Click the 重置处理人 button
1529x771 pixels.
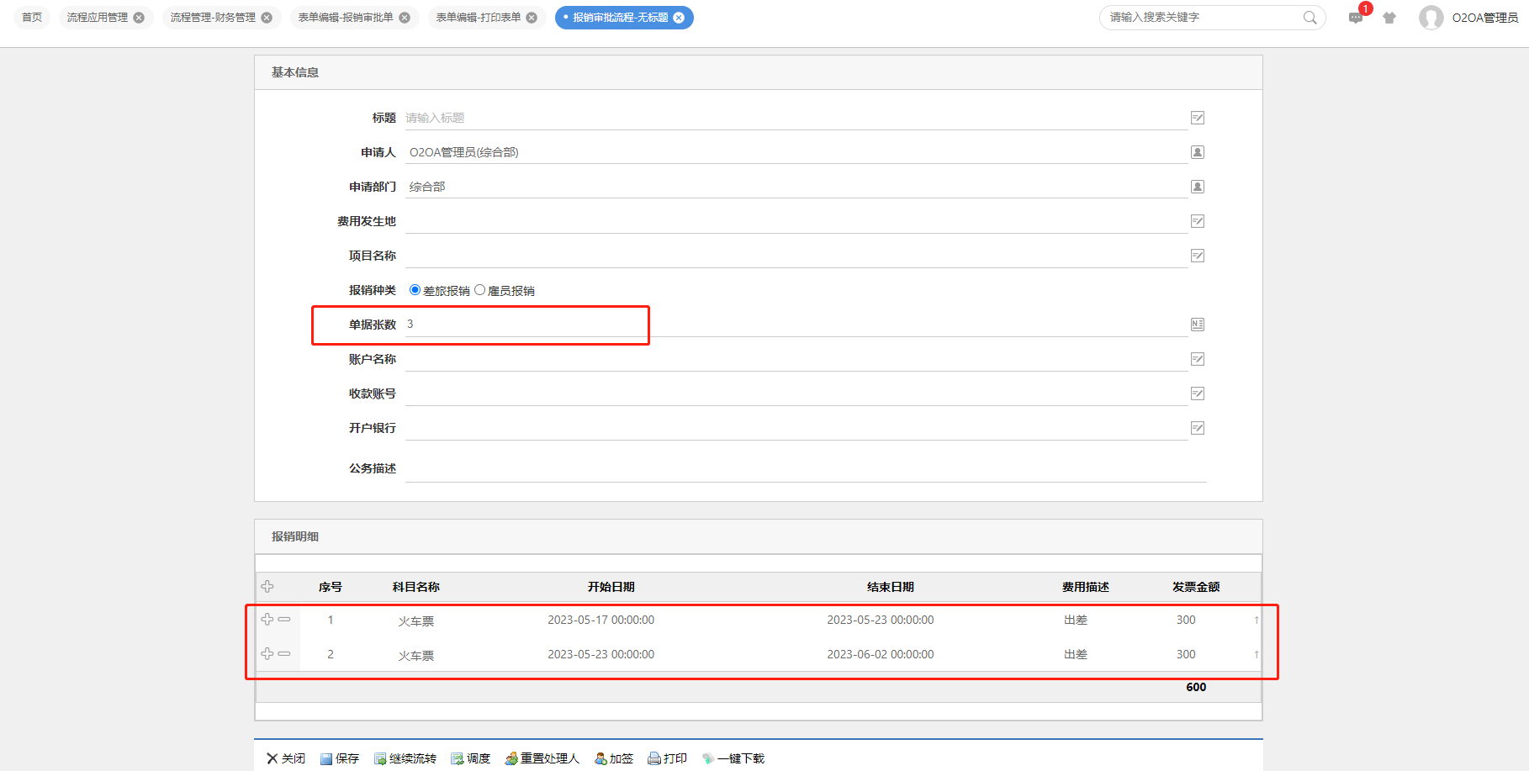pyautogui.click(x=542, y=758)
